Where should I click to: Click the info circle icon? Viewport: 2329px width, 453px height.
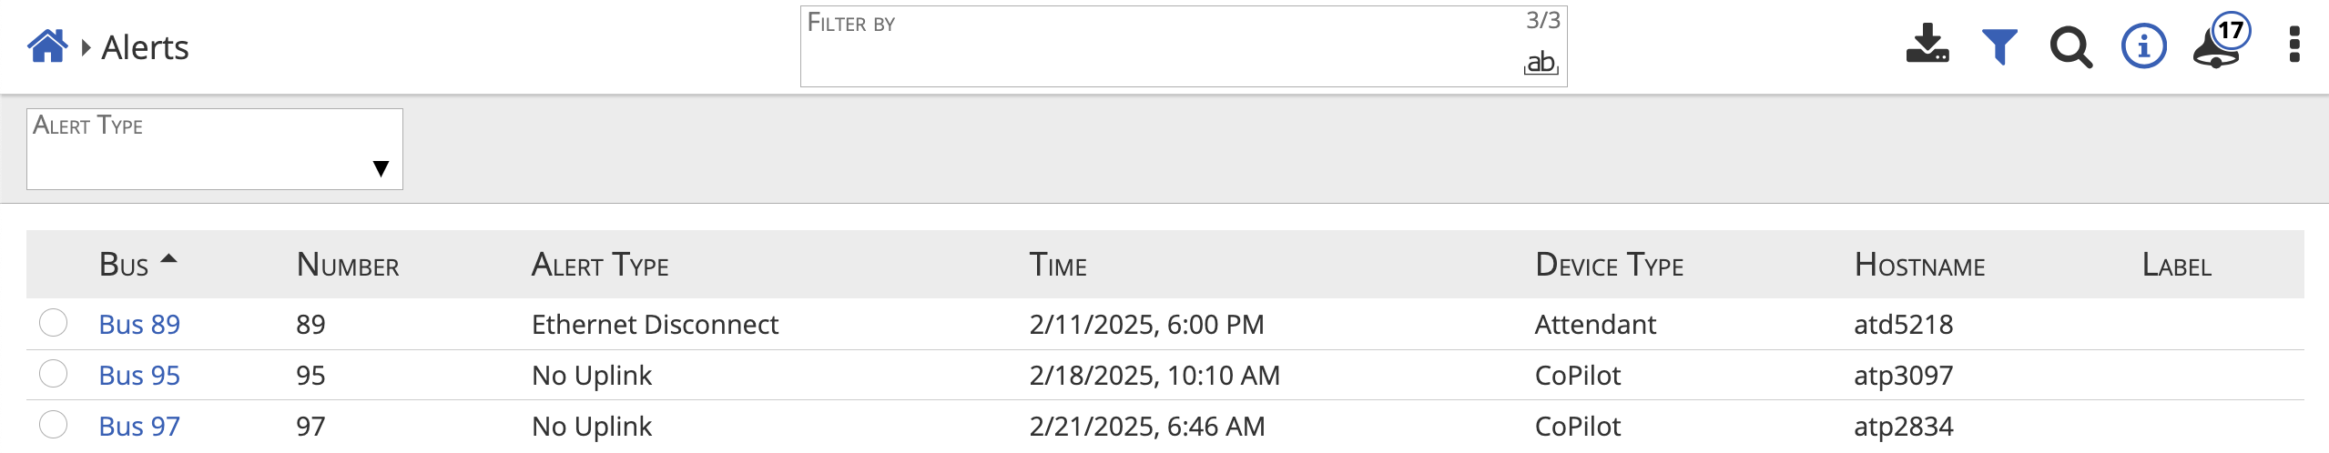coord(2143,46)
